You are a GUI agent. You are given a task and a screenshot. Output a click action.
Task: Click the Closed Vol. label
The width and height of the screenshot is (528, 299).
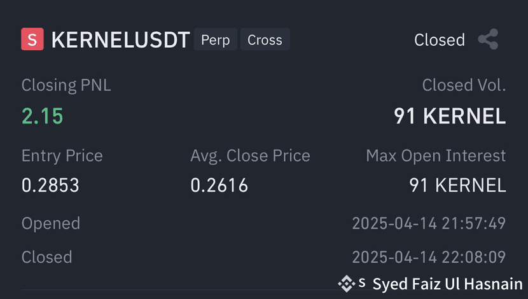(x=464, y=85)
